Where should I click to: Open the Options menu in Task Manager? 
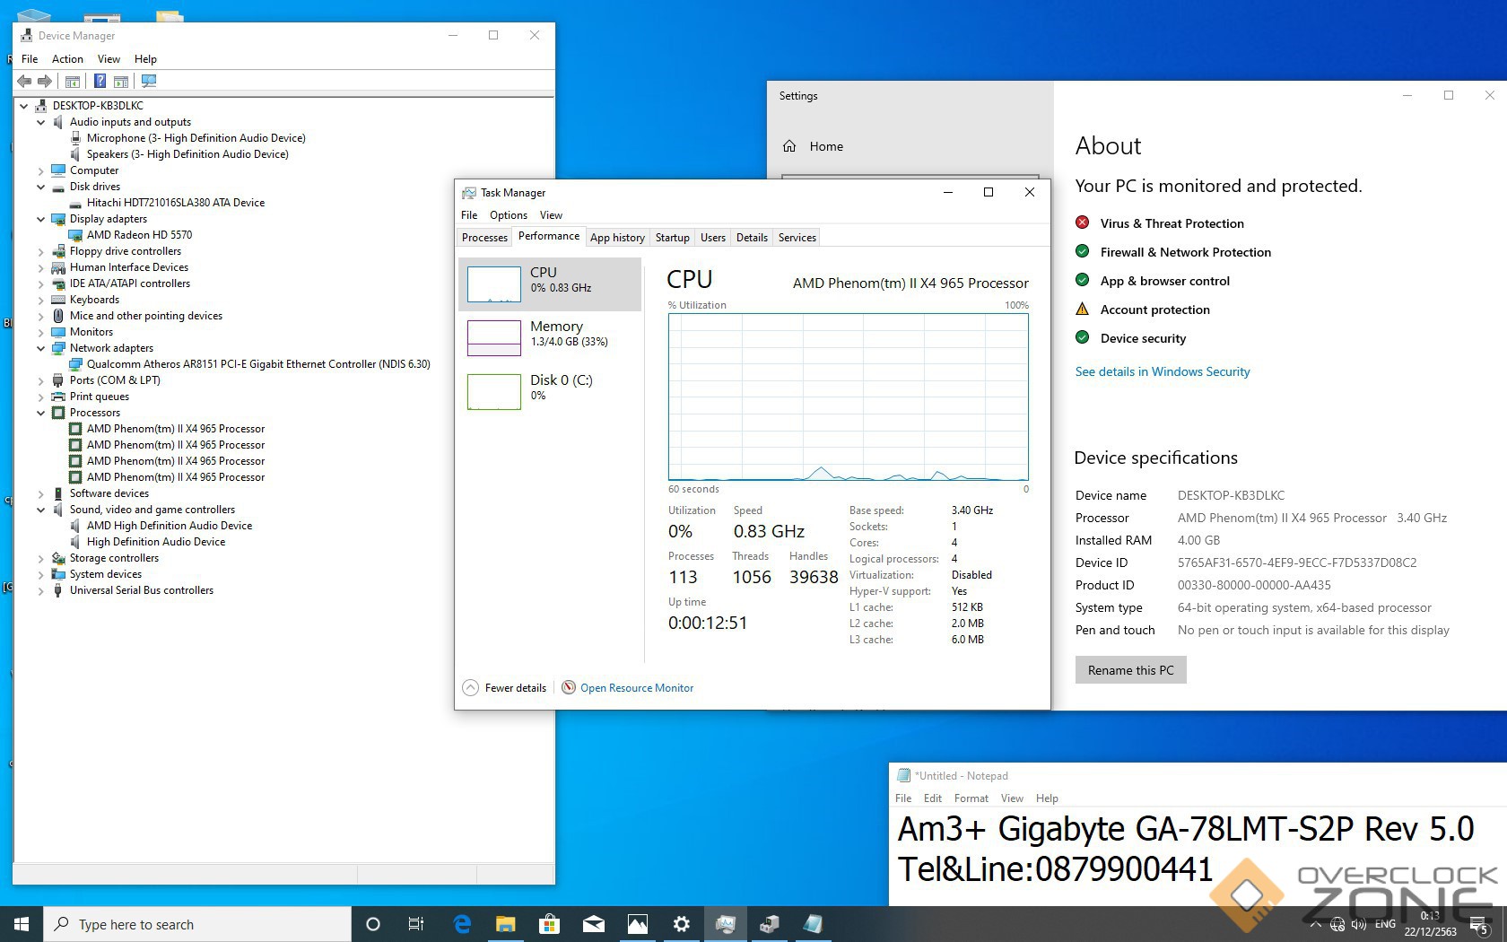tap(509, 214)
